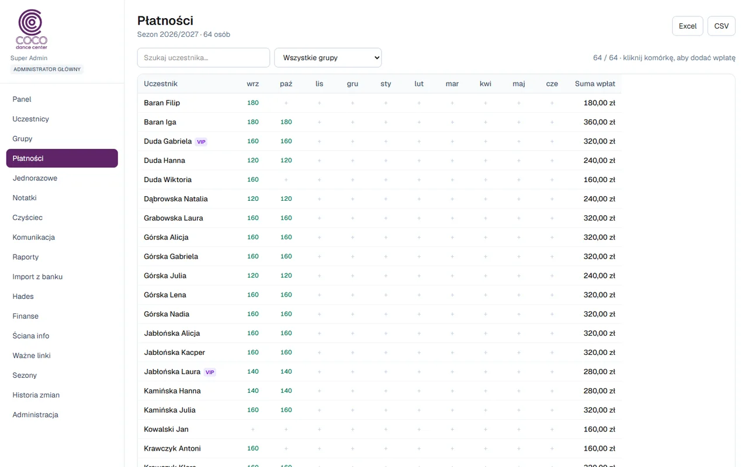The image size is (748, 467).
Task: Export payments as CSV
Action: click(x=722, y=26)
